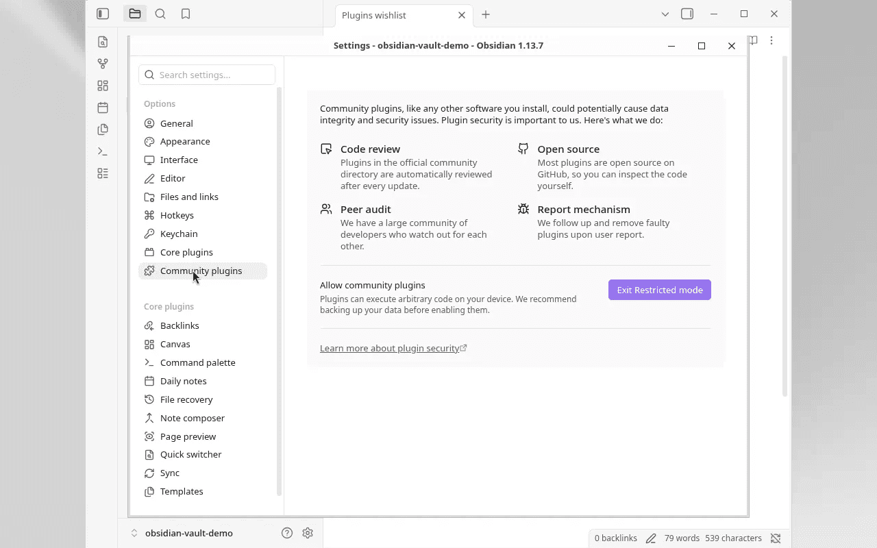The width and height of the screenshot is (877, 548).
Task: Open Hotkeys settings
Action: point(203,215)
